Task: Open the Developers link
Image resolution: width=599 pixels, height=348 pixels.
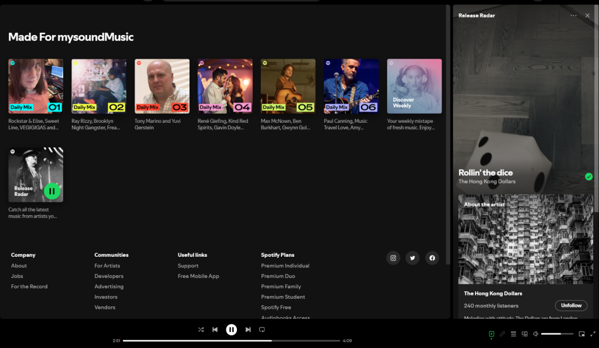Action: pos(109,276)
